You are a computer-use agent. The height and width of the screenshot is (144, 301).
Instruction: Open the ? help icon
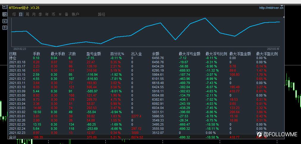pyautogui.click(x=4, y=28)
